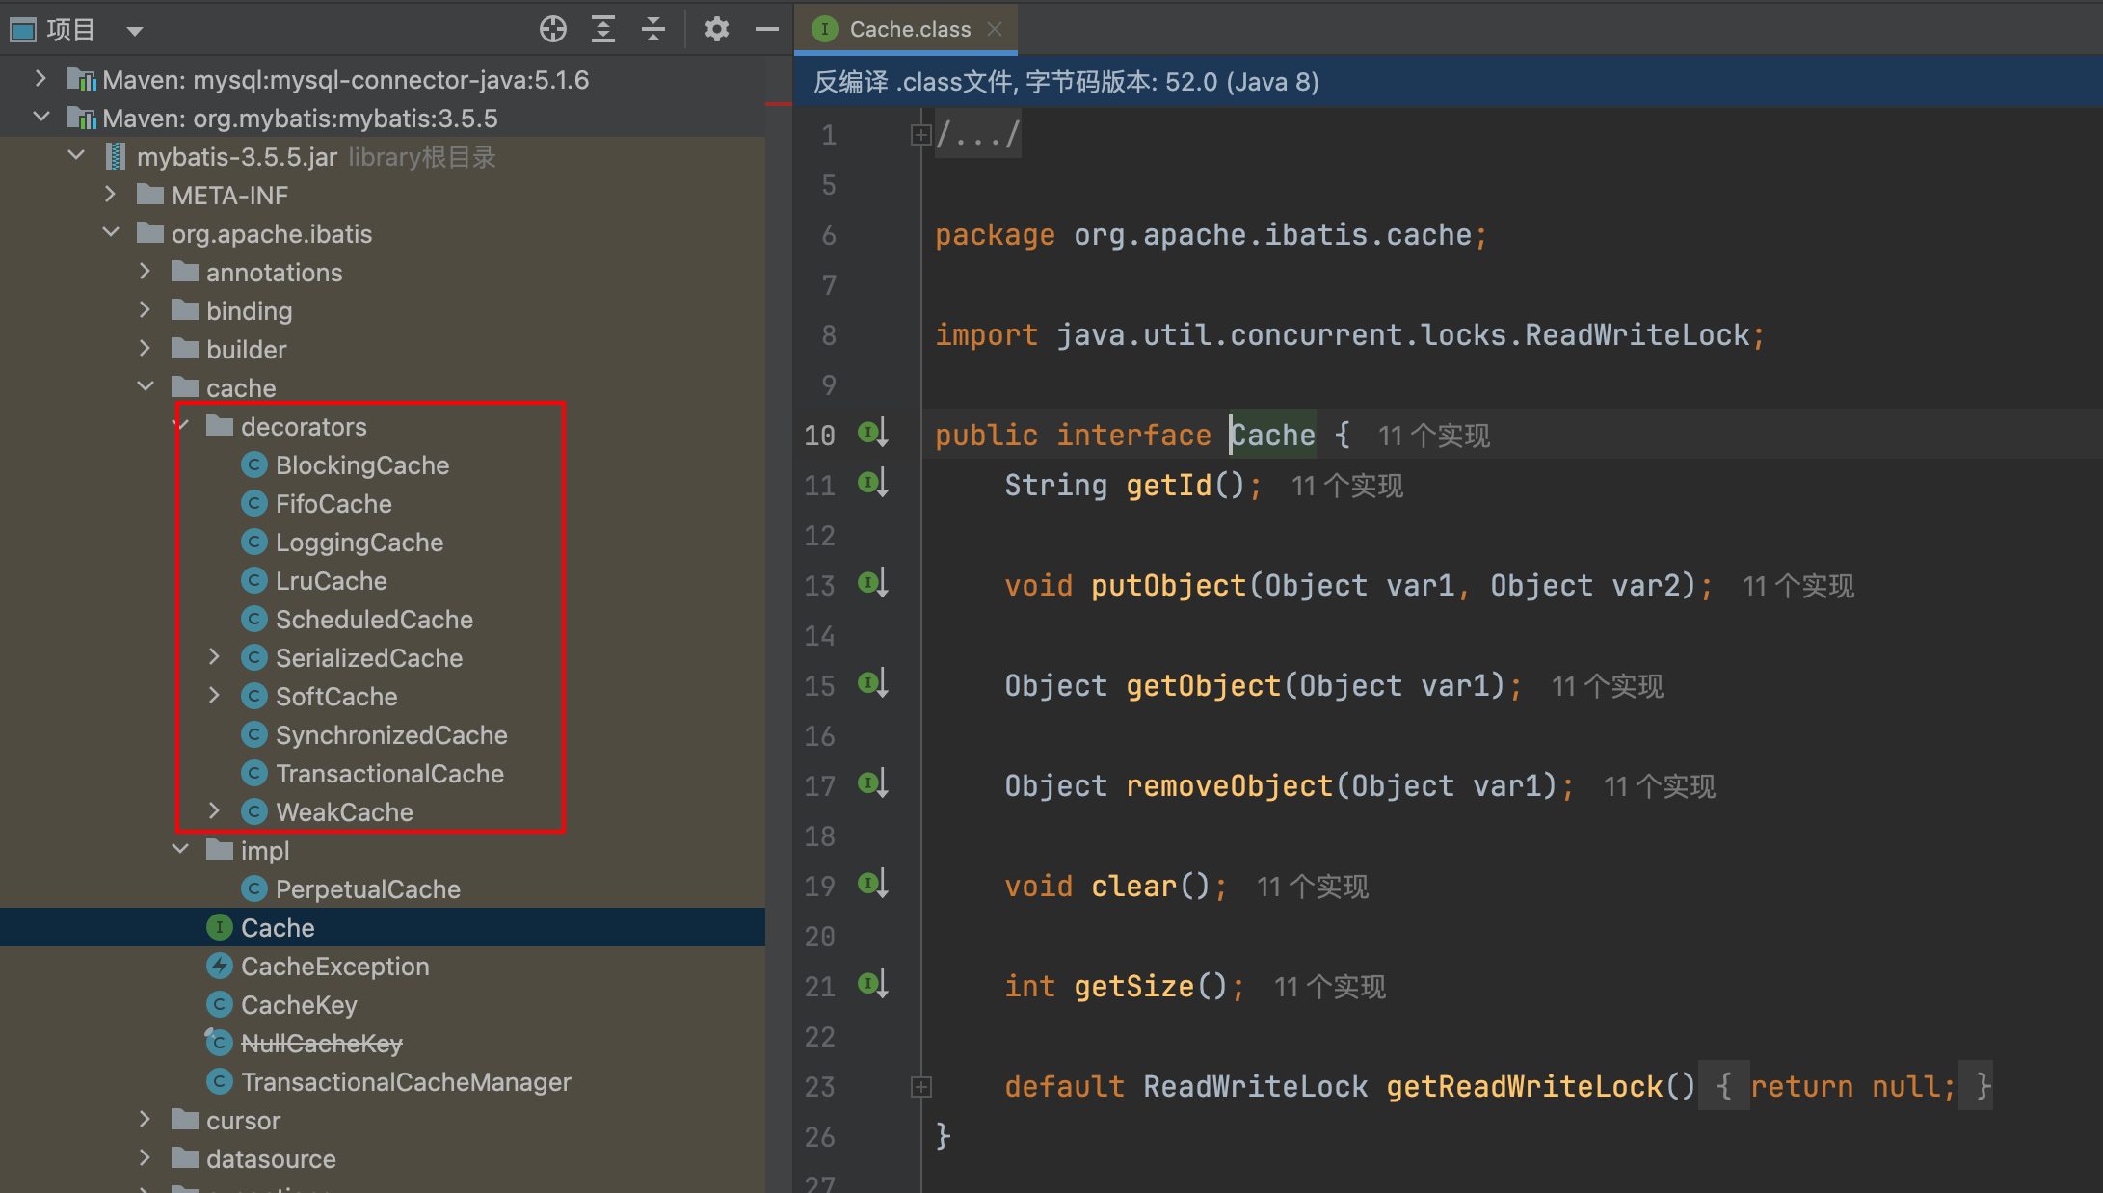Unfold getReadWriteLock method body on line 23

click(x=920, y=1087)
